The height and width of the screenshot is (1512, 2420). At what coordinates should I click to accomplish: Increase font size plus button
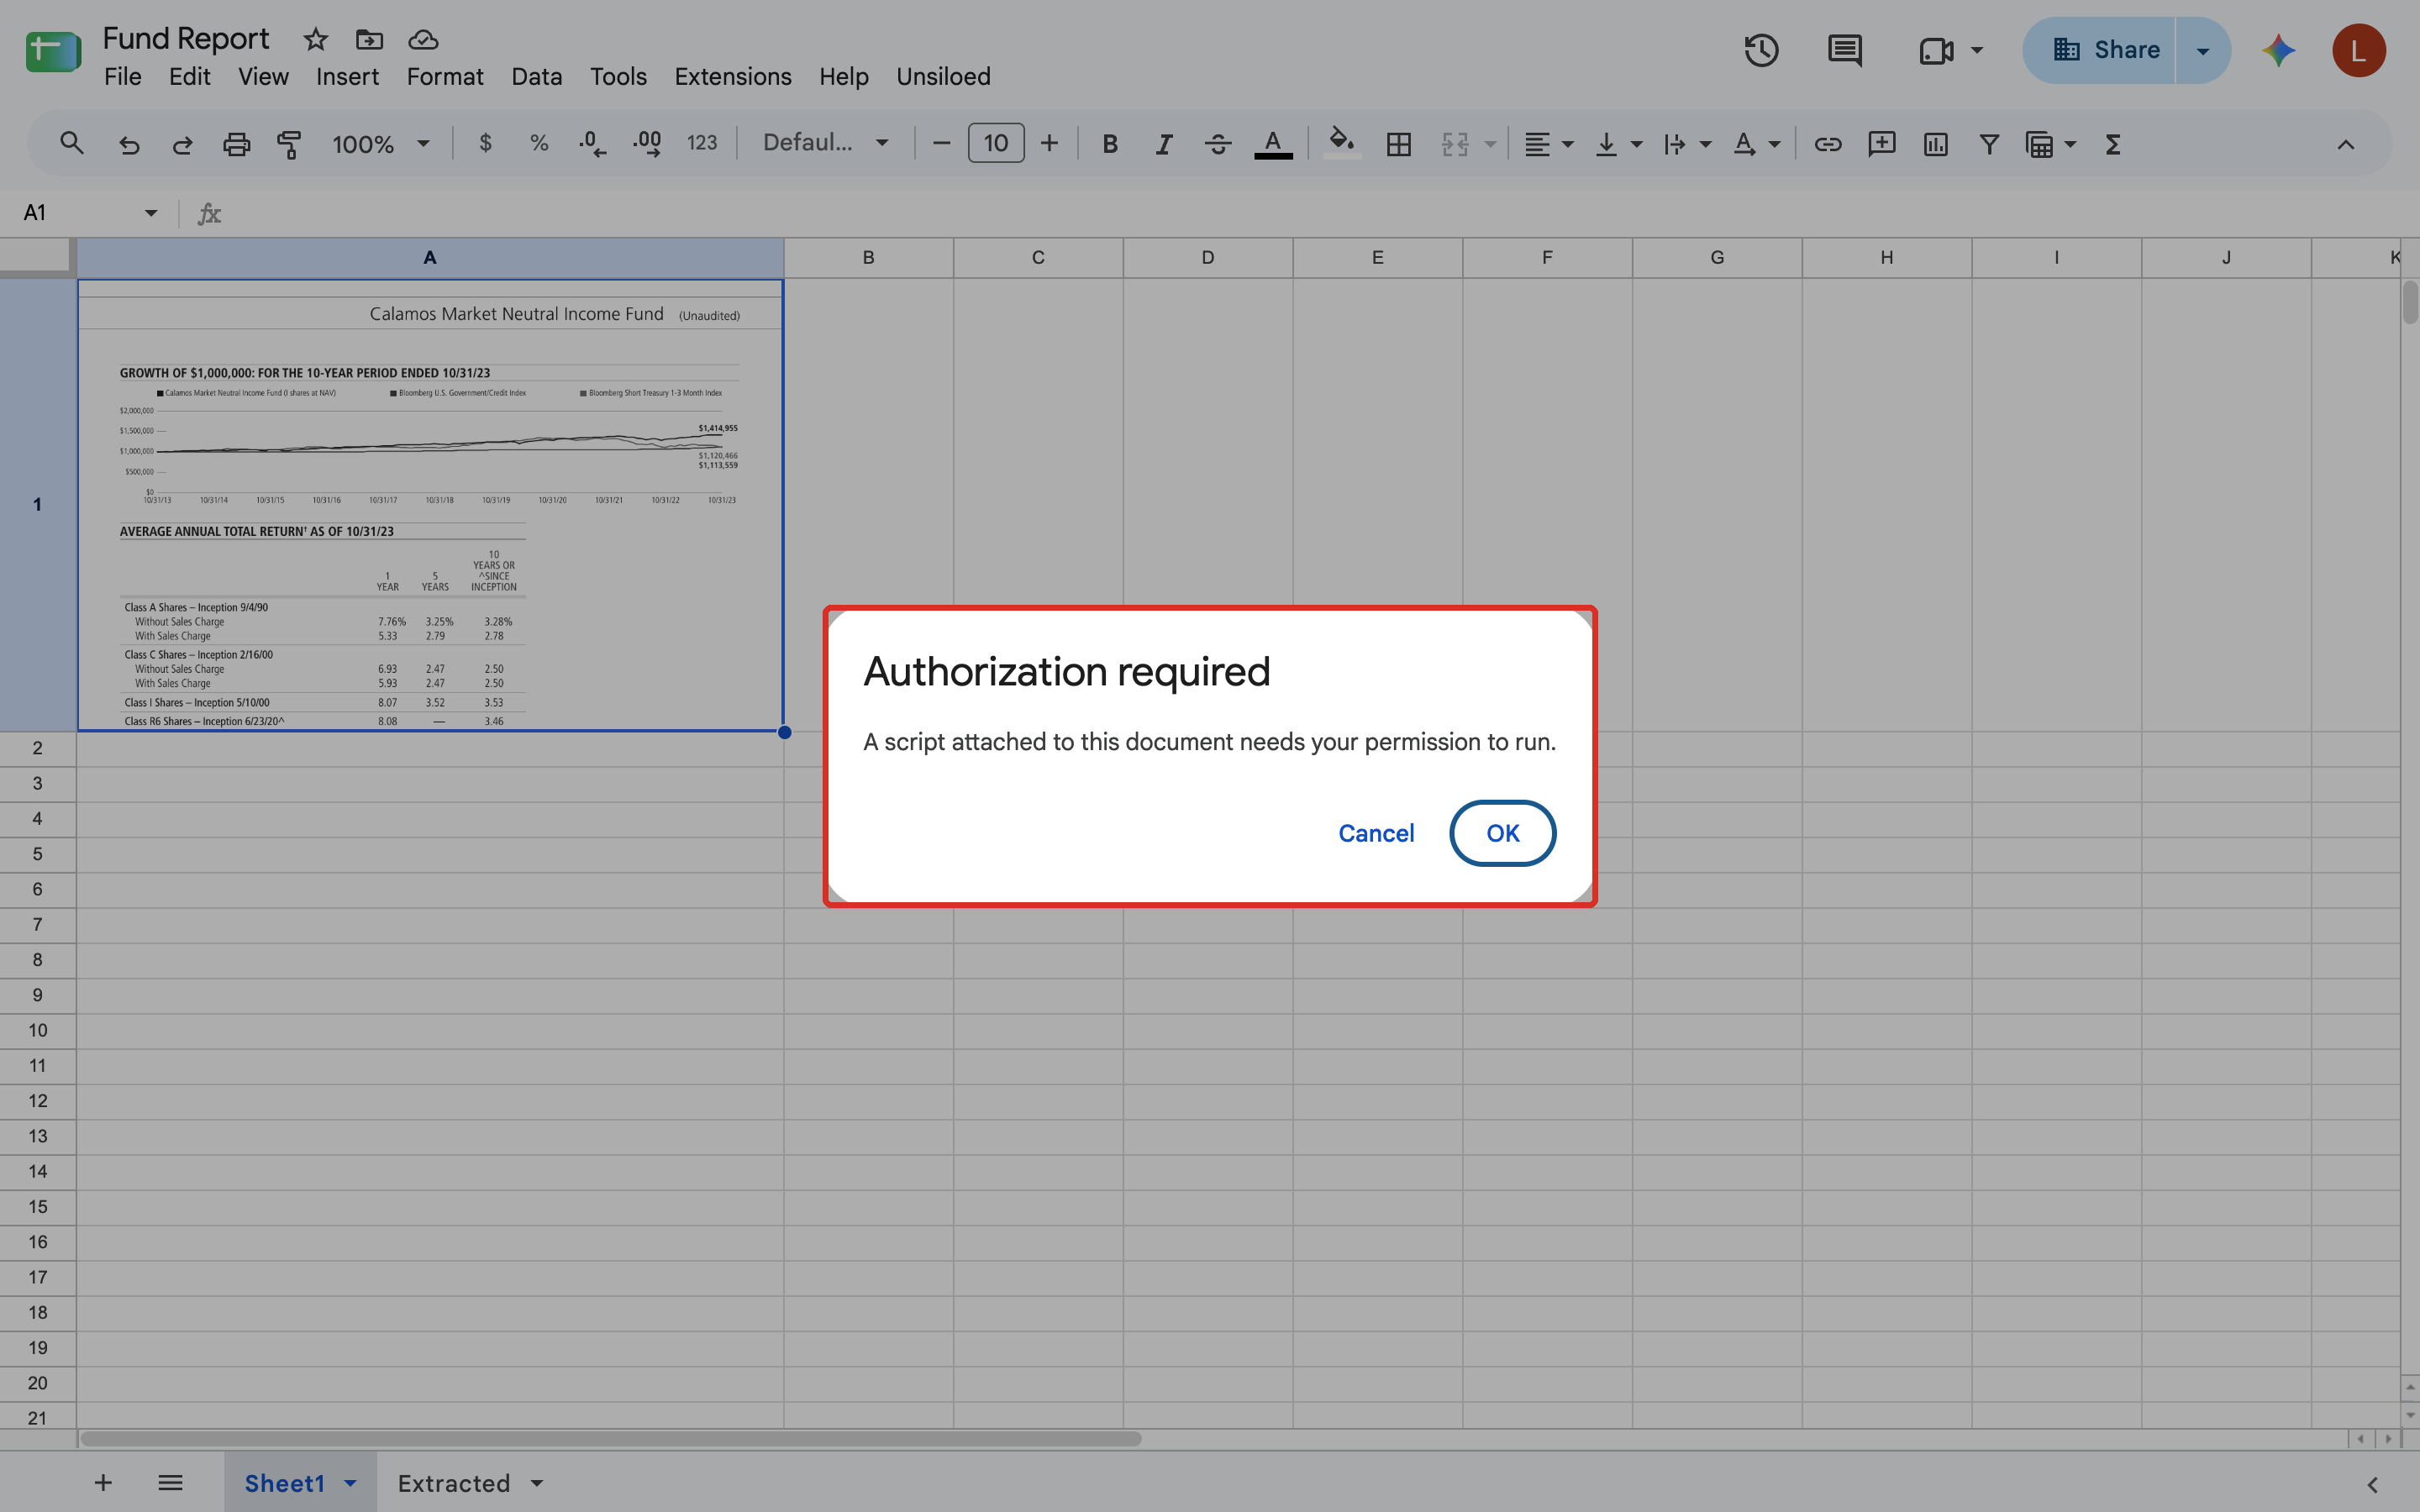coord(1049,144)
